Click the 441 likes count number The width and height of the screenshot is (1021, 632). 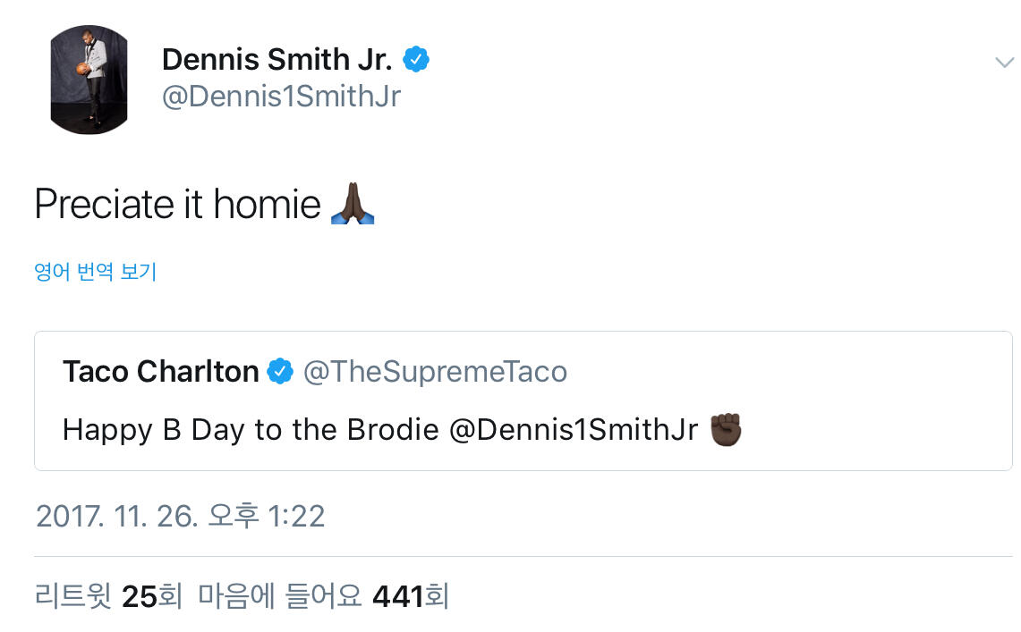point(397,596)
